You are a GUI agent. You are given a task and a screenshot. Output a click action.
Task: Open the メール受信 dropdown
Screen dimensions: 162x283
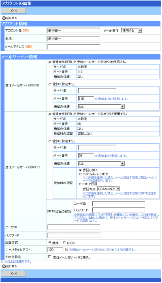(132, 30)
